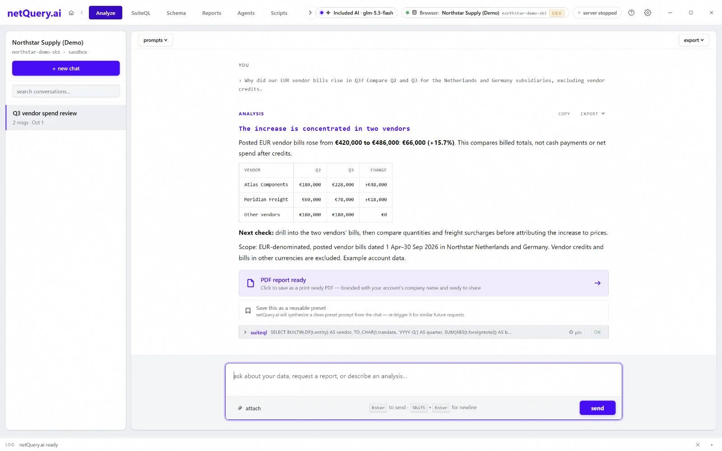
Task: Click the PDF report ready arrow
Action: pos(597,283)
